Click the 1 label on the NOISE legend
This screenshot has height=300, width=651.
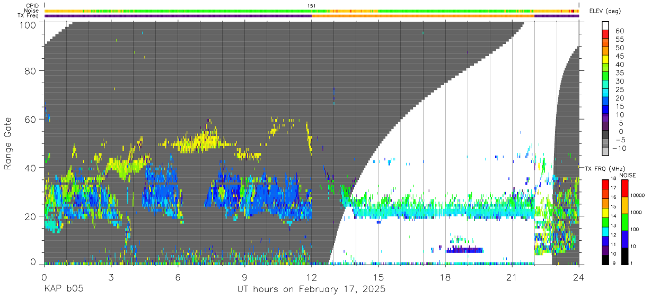point(632,262)
